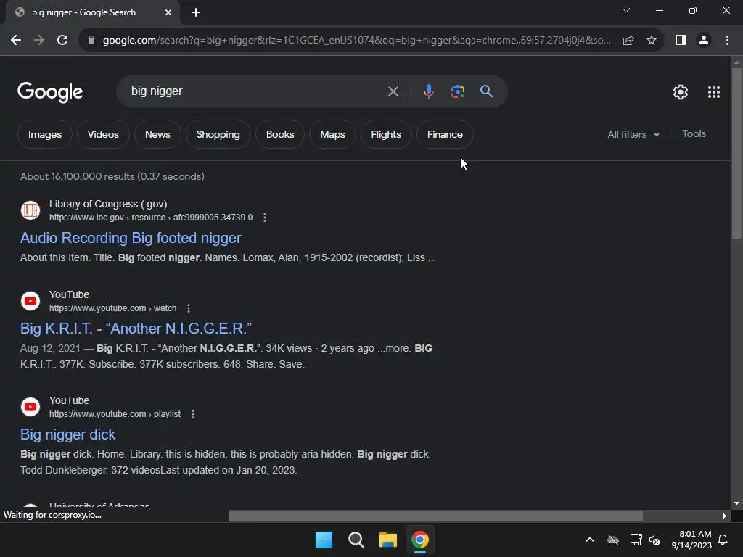
Task: Switch to Images results
Action: [x=45, y=134]
